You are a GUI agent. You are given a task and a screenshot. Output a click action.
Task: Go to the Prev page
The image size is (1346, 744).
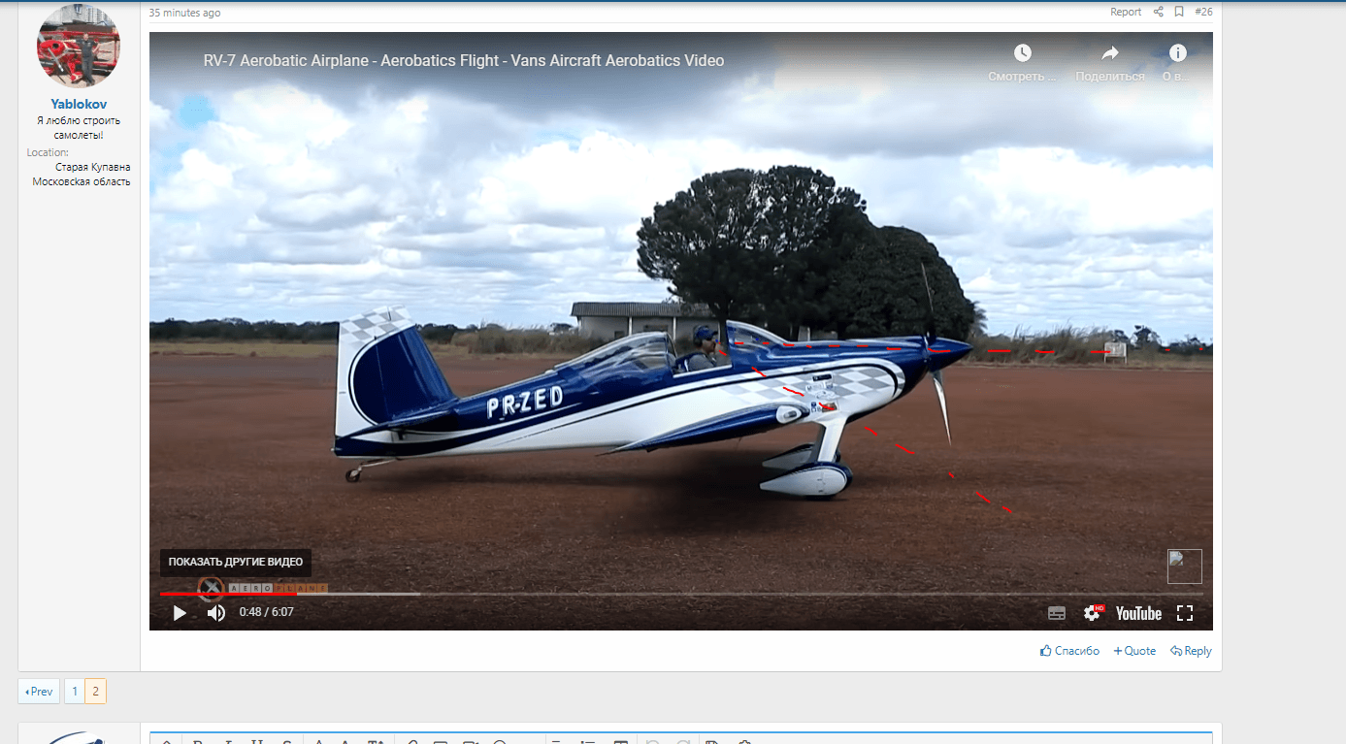click(x=39, y=692)
